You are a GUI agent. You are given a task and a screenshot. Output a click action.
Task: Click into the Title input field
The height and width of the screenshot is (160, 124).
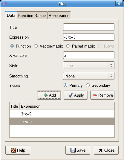(89, 27)
